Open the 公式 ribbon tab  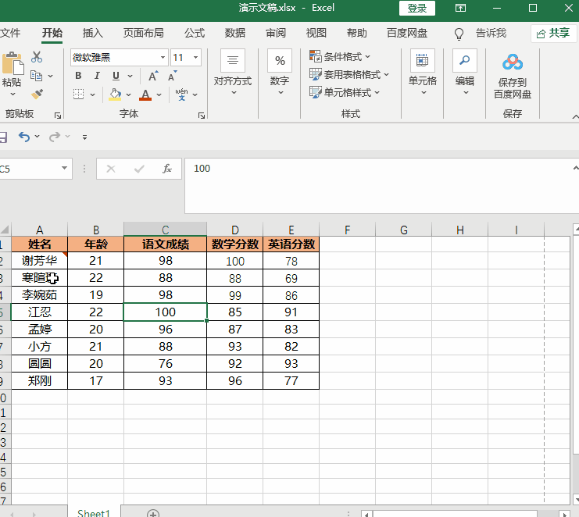pyautogui.click(x=195, y=33)
